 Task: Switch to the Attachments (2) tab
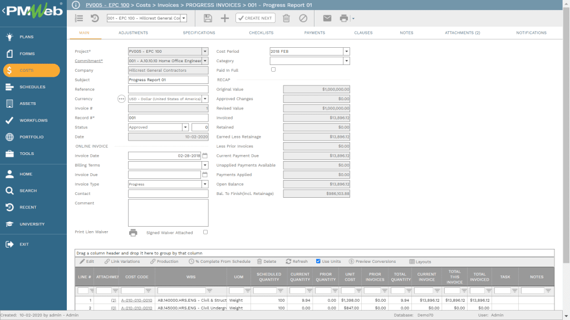[463, 33]
